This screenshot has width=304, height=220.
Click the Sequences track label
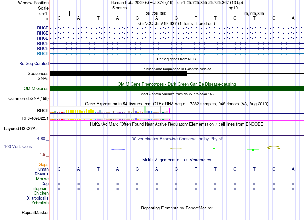[38, 73]
